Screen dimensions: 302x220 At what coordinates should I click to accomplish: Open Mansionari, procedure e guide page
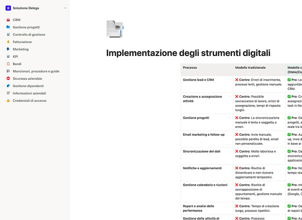36,71
